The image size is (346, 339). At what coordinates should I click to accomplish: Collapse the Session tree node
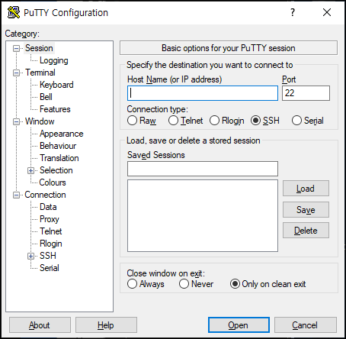point(16,48)
